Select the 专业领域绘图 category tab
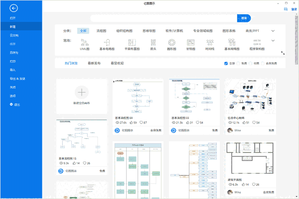Viewport: 299px width, 199px height. click(x=203, y=31)
